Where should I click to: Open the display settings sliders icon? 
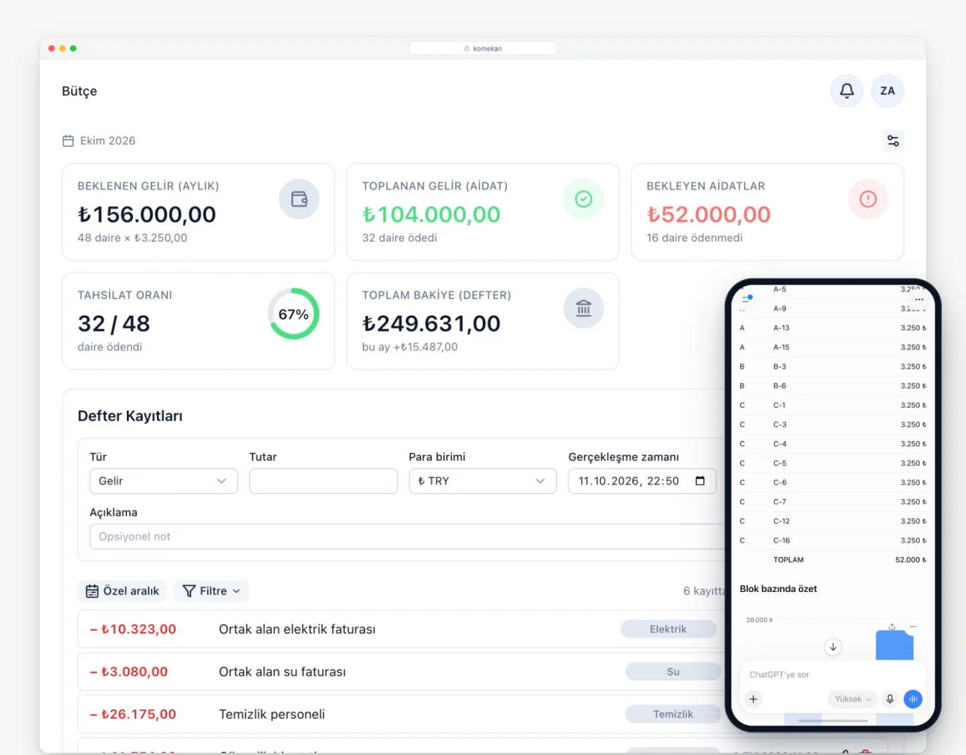[893, 141]
